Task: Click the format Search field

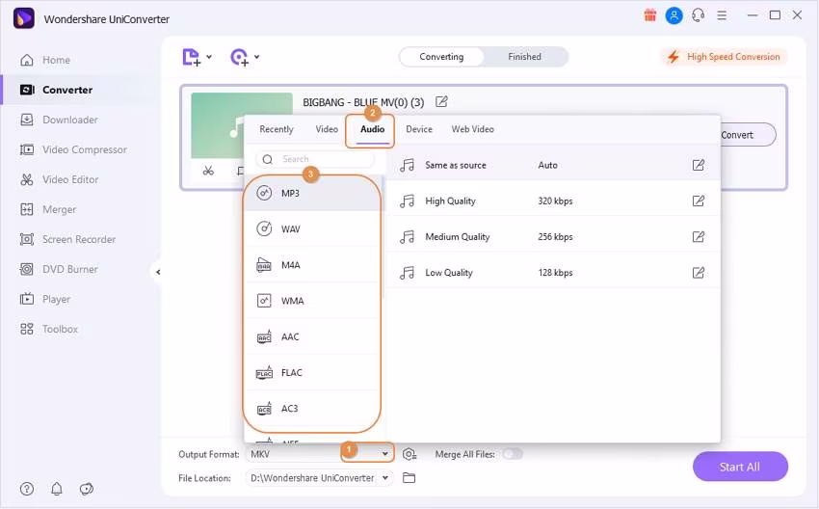Action: (315, 159)
